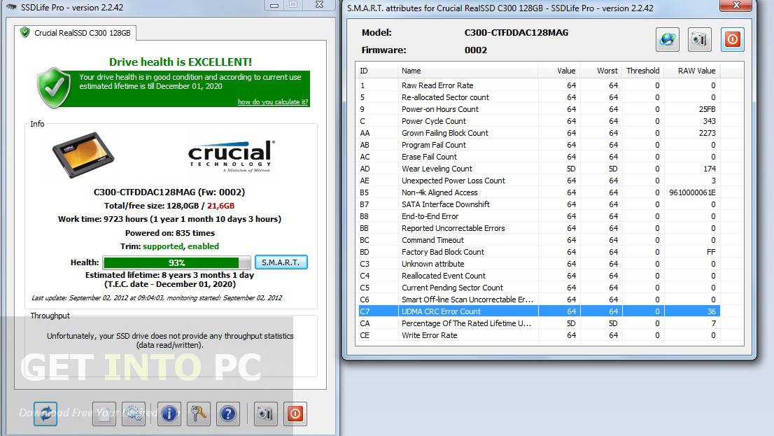Select Smart Off-line Scan Uncorrectable row
Screen dimensions: 774x436
[x=538, y=300]
